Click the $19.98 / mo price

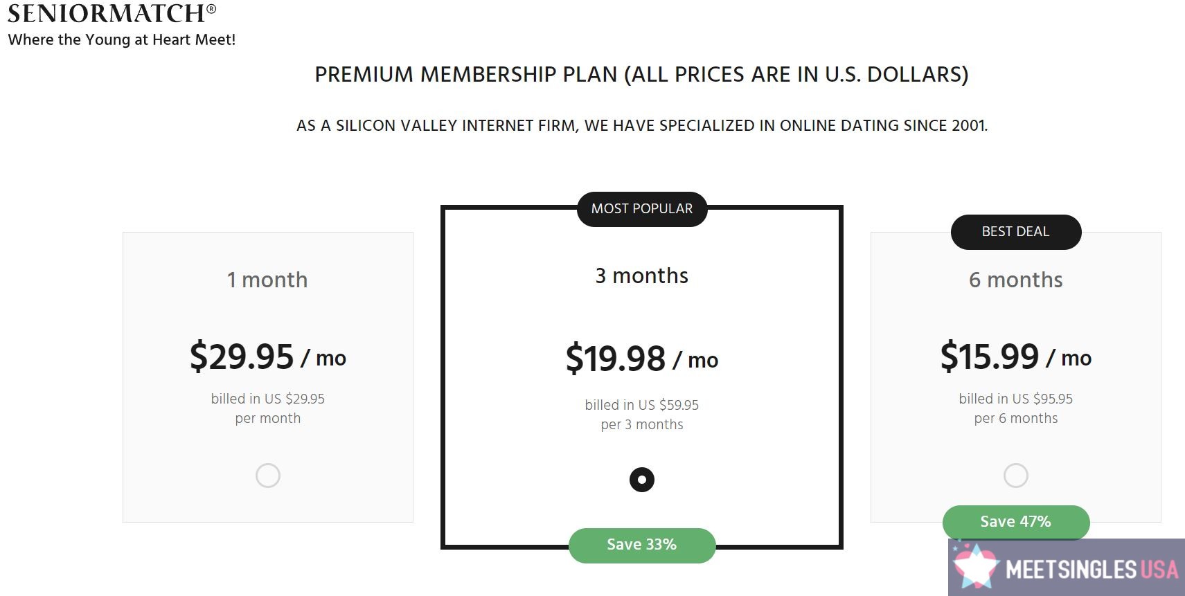pyautogui.click(x=642, y=359)
